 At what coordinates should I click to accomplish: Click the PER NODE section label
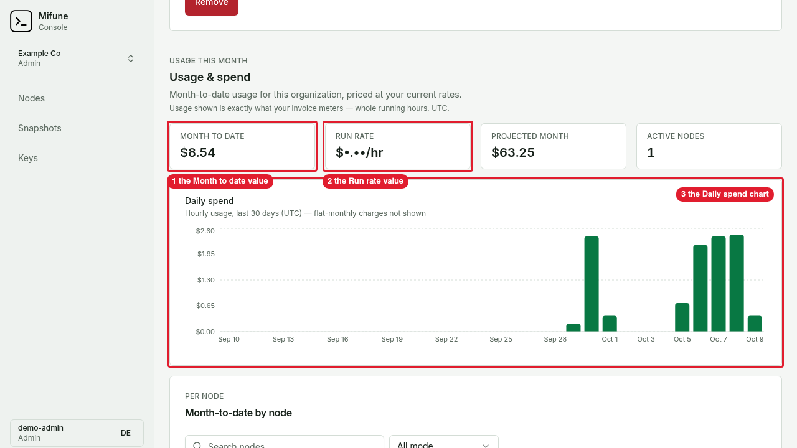204,396
